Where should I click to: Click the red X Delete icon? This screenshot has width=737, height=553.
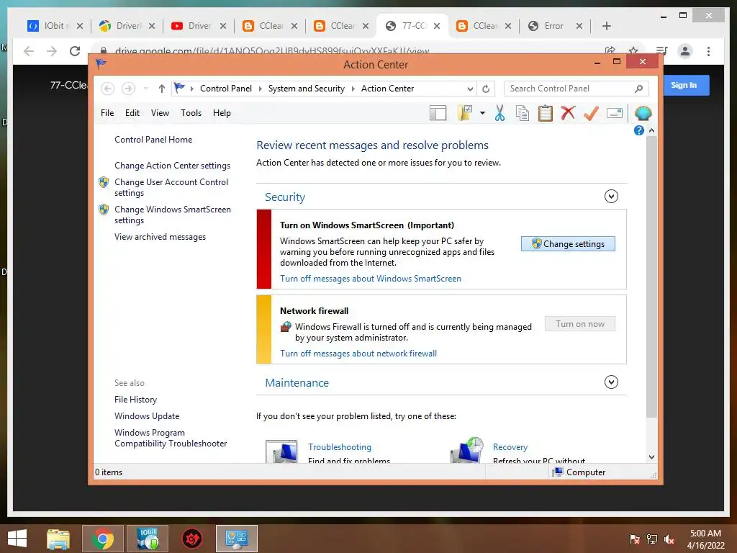click(x=568, y=113)
